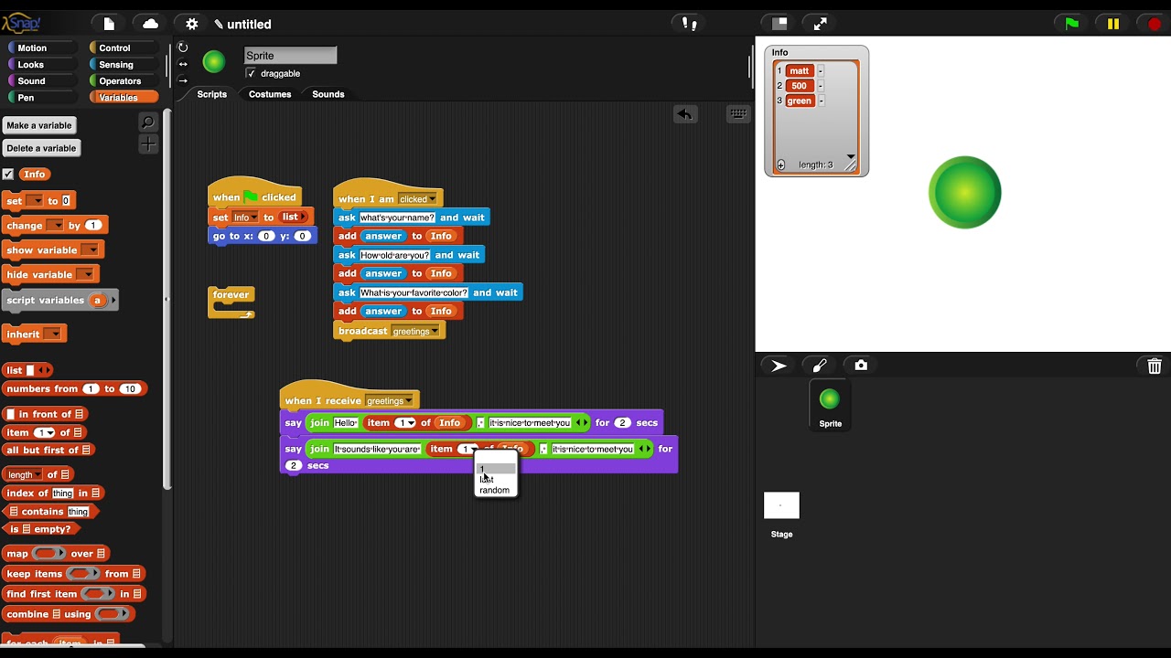Viewport: 1171px width, 658px height.
Task: Choose 'random' from item dropdown menu
Action: pyautogui.click(x=495, y=490)
